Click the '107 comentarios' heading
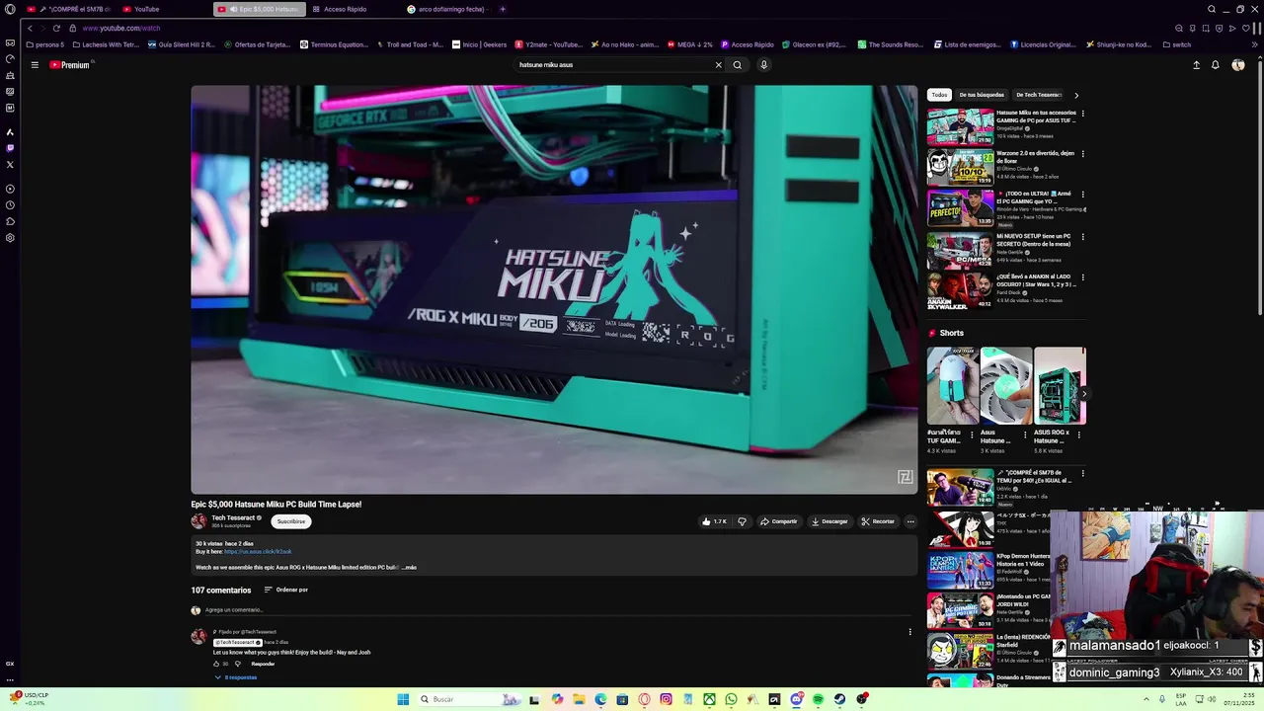This screenshot has width=1264, height=711. [221, 590]
